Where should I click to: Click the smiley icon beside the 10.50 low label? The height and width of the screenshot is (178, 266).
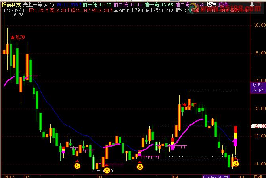pos(107,170)
